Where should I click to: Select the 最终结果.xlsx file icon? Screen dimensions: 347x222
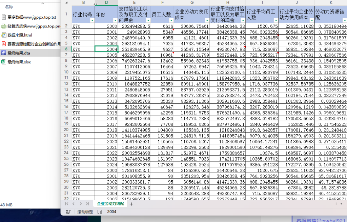(x=3, y=62)
